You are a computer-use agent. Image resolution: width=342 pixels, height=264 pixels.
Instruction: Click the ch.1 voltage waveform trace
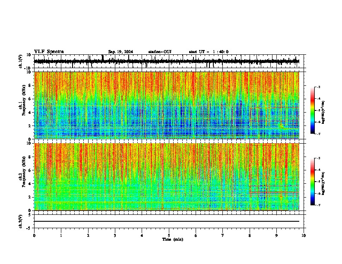click(166, 61)
